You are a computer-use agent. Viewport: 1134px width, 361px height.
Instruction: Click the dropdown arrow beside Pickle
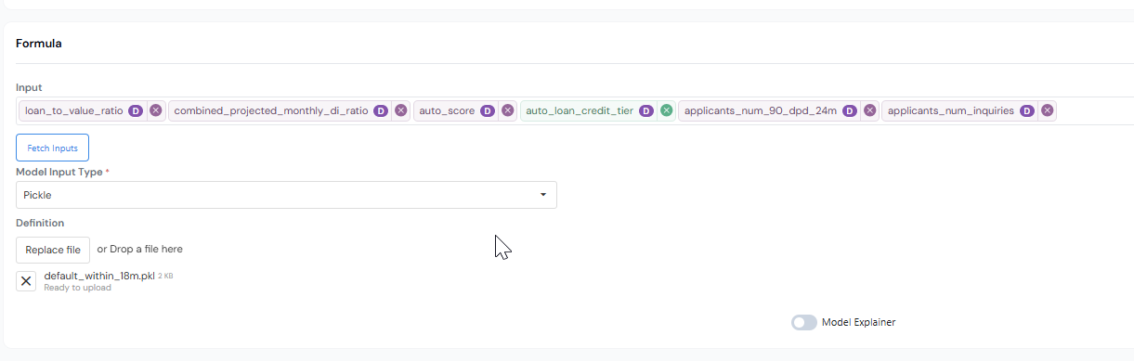(x=543, y=195)
